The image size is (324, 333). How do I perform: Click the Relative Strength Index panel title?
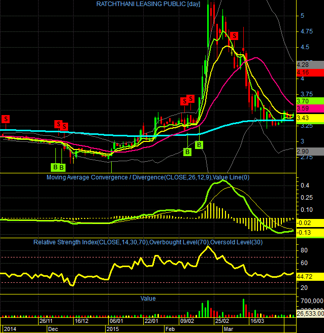click(x=148, y=242)
